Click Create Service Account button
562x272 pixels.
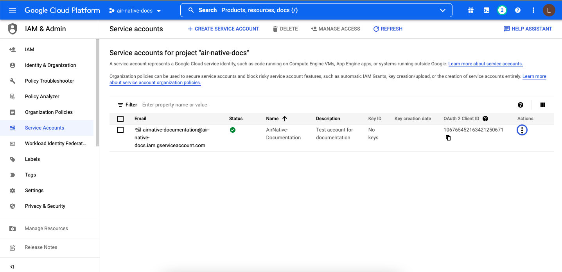pos(223,29)
